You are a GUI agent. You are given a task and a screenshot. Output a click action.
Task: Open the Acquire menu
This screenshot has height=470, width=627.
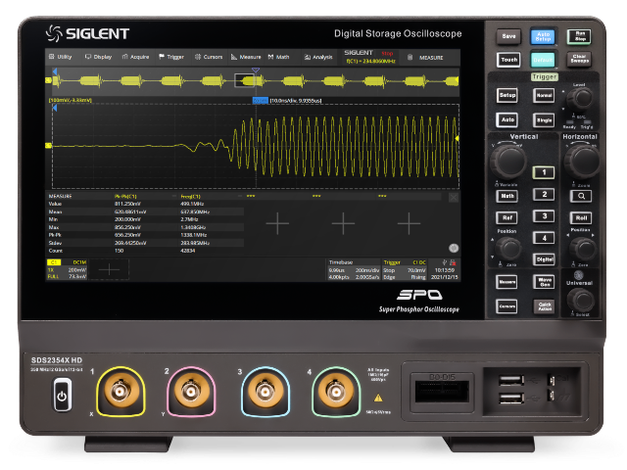(135, 57)
